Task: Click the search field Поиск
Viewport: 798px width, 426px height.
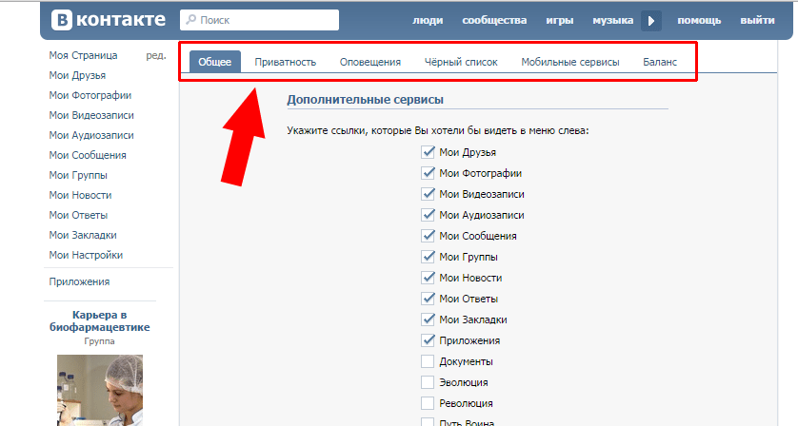Action: [260, 20]
